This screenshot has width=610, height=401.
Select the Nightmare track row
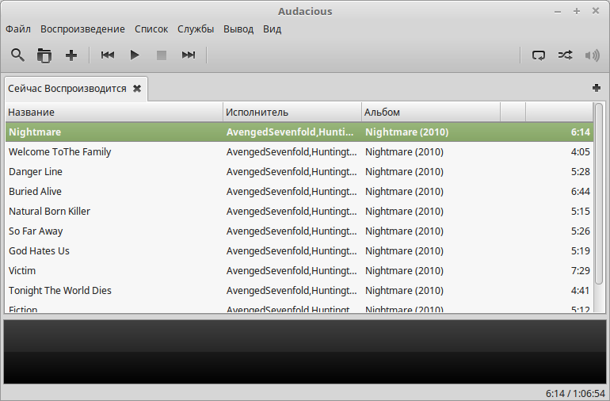tap(299, 132)
